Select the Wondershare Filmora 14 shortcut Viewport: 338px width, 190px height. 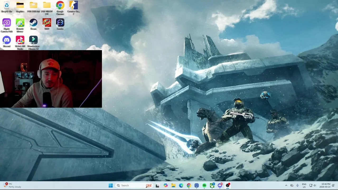33,43
